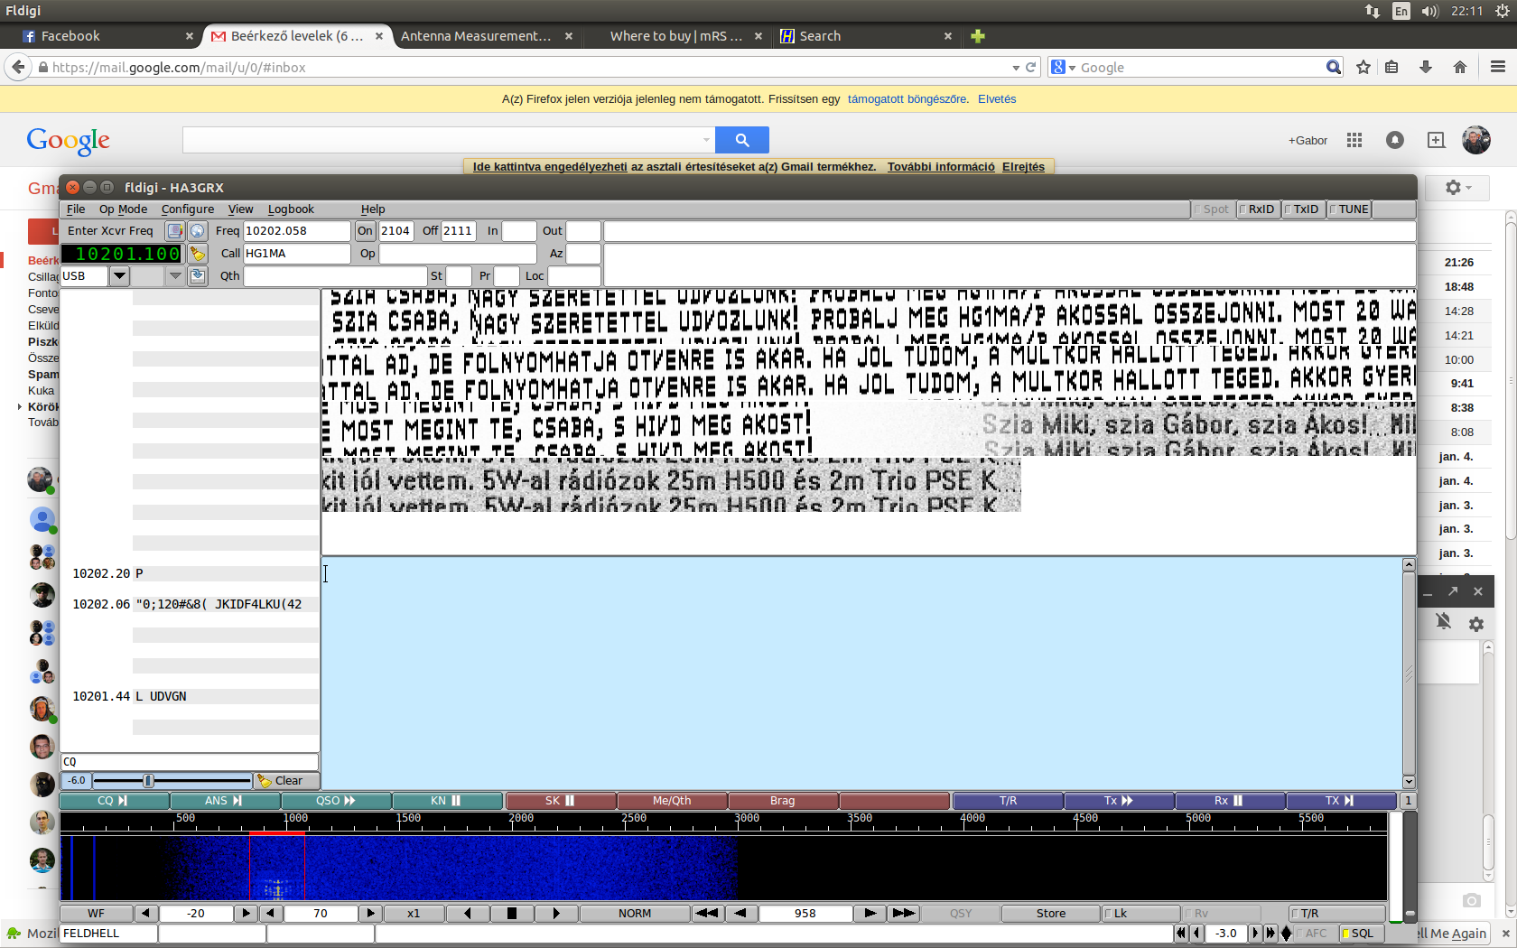Image resolution: width=1517 pixels, height=948 pixels.
Task: Click the Store button
Action: pyautogui.click(x=1050, y=914)
